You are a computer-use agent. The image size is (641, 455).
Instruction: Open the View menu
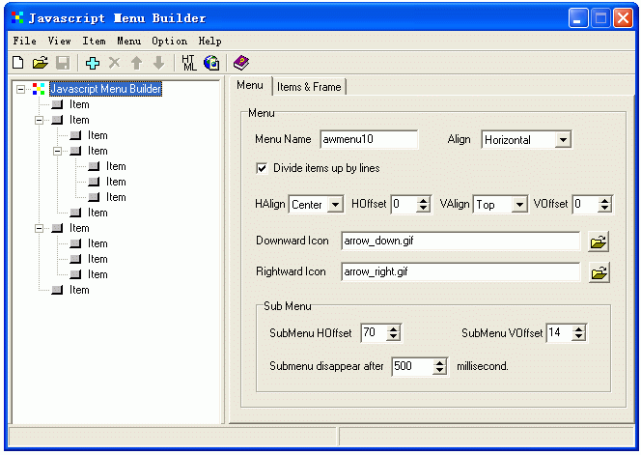tap(59, 41)
